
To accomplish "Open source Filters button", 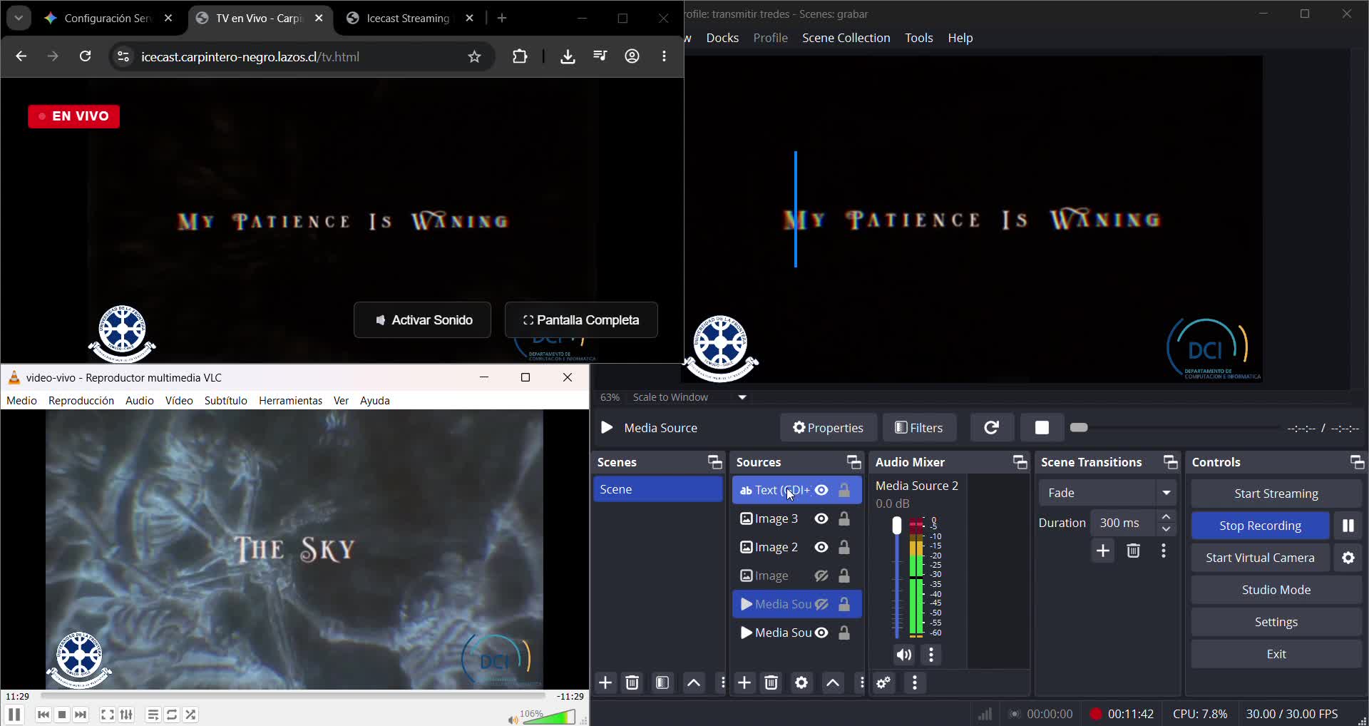I will (919, 428).
